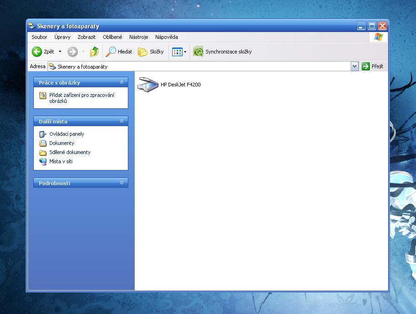Screen dimensions: 416x314
Task: Collapse the Práce s obrázky panel
Action: pos(121,82)
